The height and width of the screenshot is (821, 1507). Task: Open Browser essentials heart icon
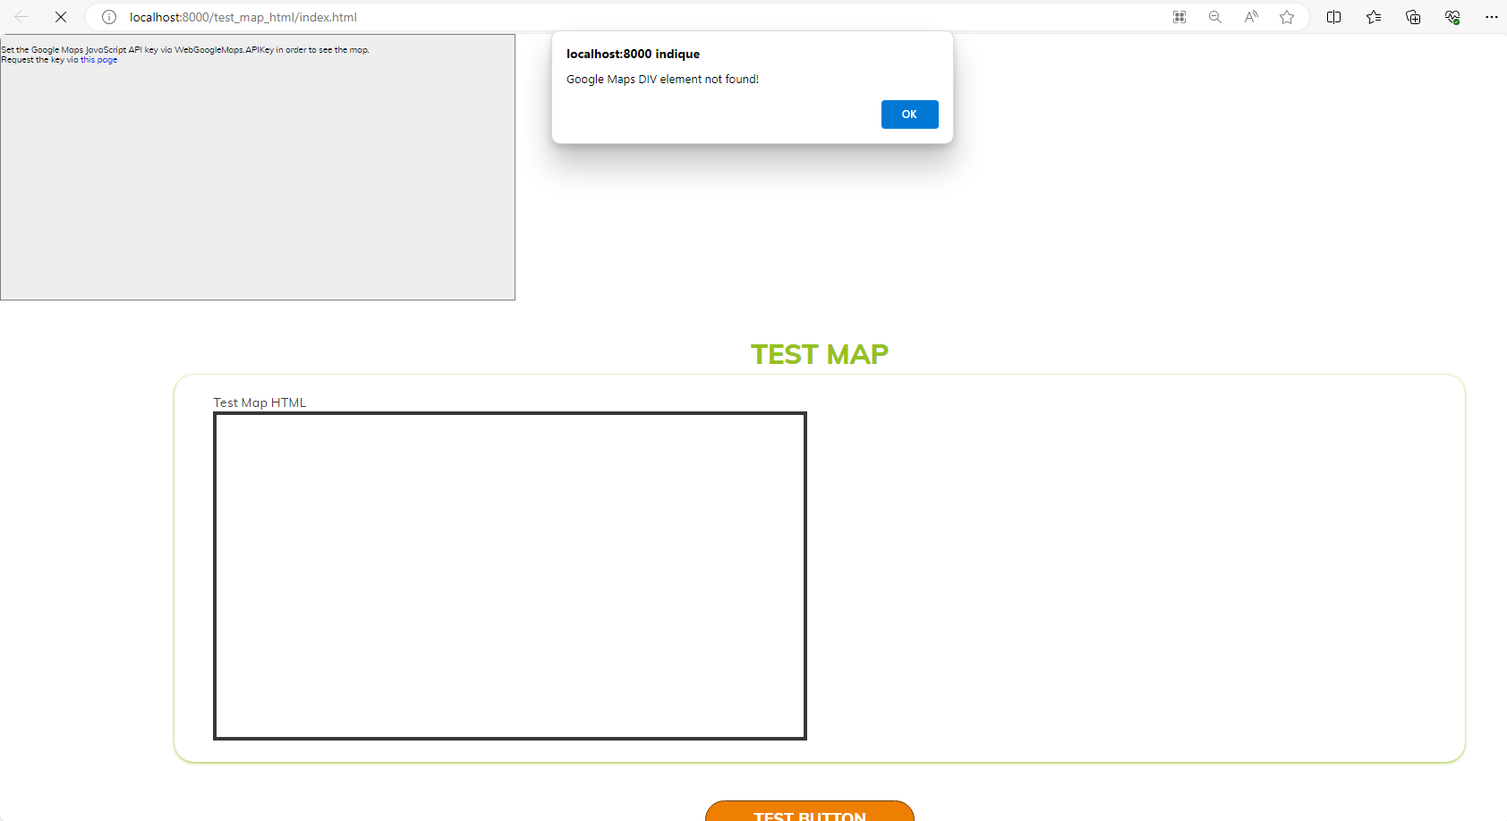coord(1452,17)
